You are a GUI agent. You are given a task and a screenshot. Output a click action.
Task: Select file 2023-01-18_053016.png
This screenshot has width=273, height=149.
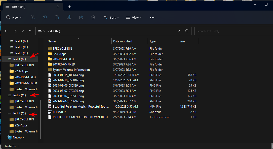(68, 80)
